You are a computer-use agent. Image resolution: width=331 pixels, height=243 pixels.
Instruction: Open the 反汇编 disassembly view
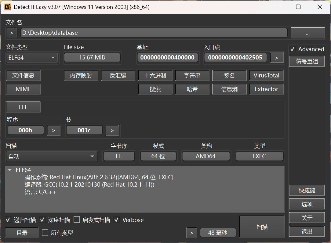(x=118, y=76)
